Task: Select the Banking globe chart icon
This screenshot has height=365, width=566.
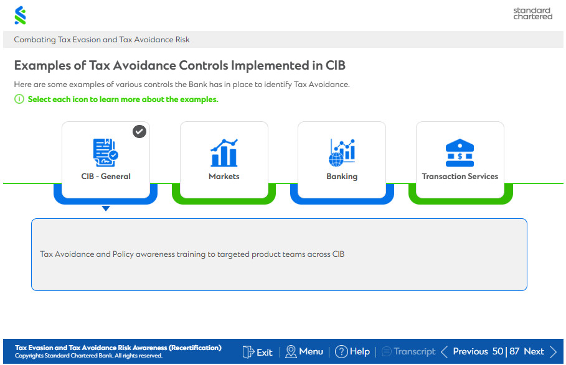Action: click(x=341, y=152)
